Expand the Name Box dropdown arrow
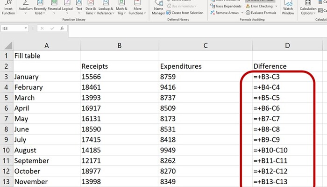 [26, 28]
